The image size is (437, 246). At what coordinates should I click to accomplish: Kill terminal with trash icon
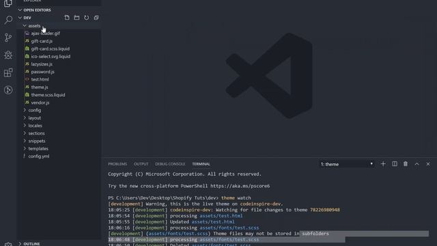[406, 164]
